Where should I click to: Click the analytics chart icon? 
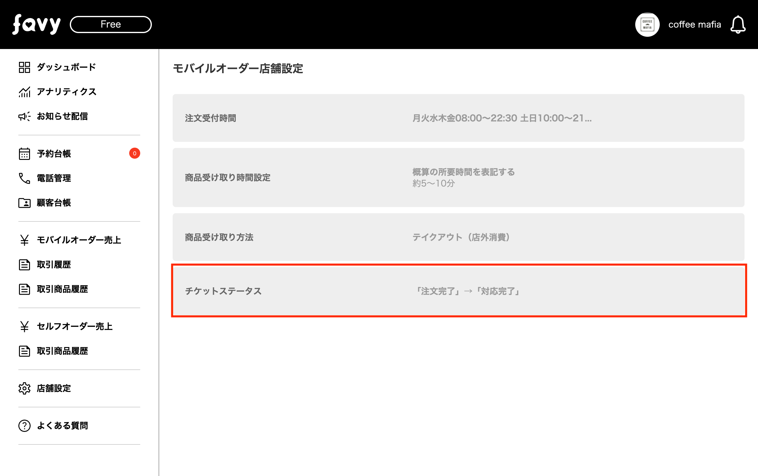24,92
